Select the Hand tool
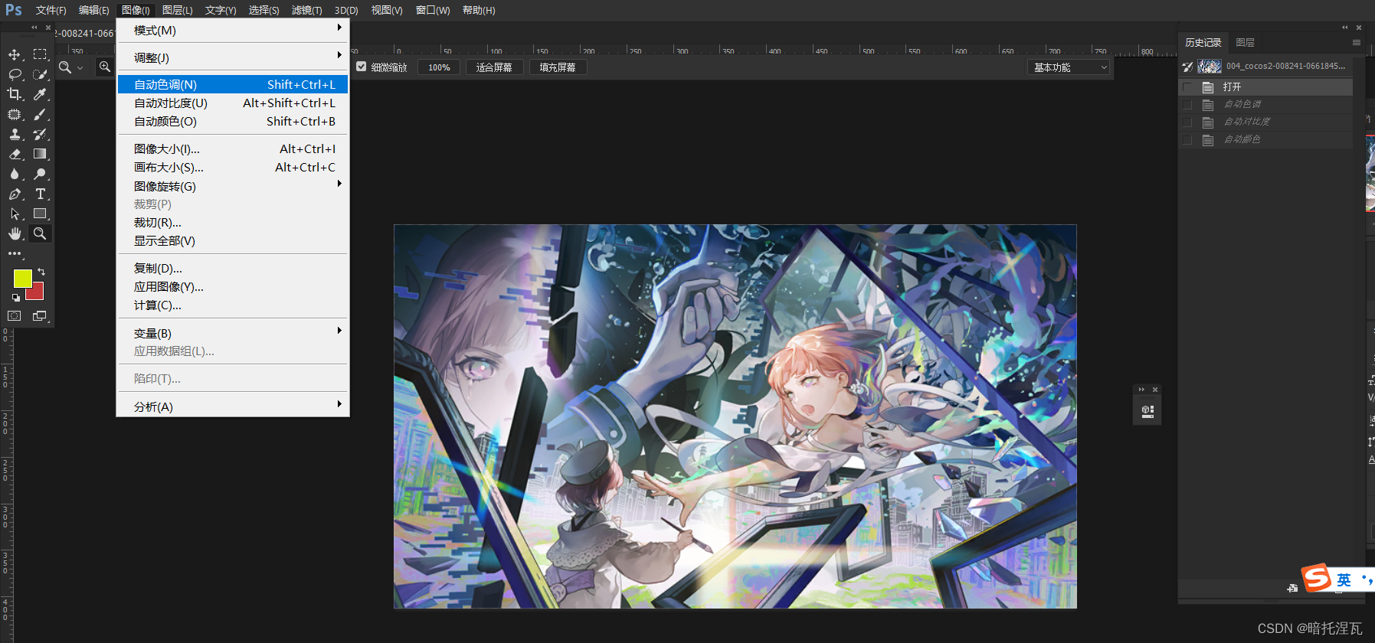This screenshot has width=1375, height=643. pyautogui.click(x=15, y=233)
